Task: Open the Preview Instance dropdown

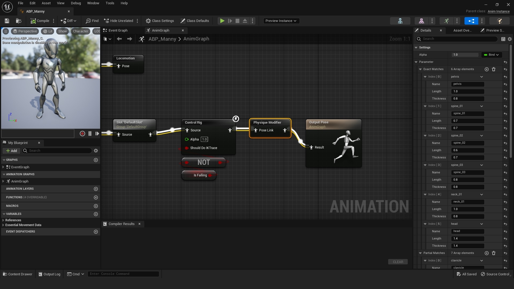Action: tap(281, 21)
